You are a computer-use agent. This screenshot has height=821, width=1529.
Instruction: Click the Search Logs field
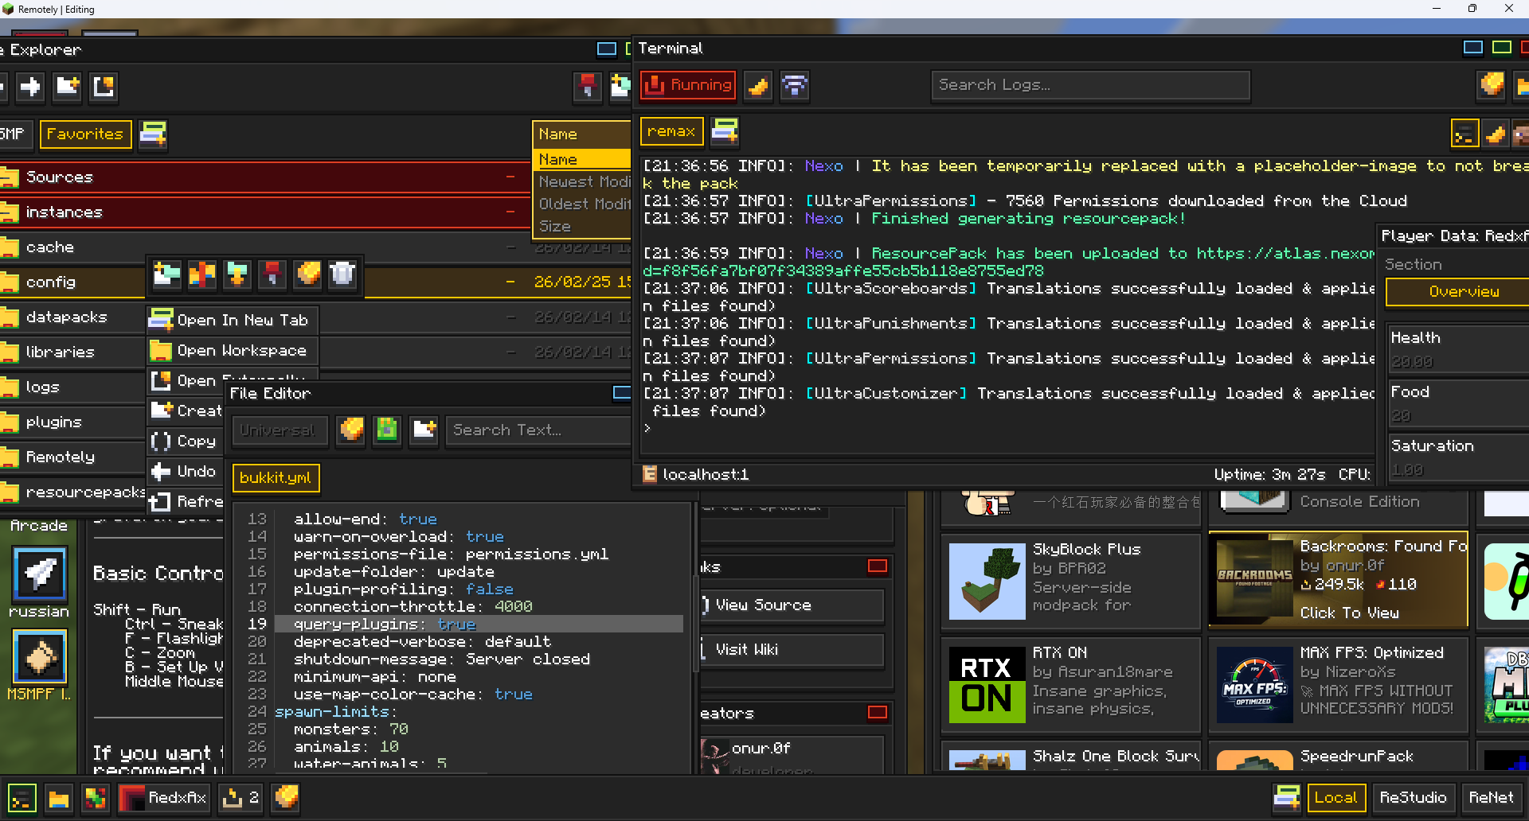click(1090, 85)
